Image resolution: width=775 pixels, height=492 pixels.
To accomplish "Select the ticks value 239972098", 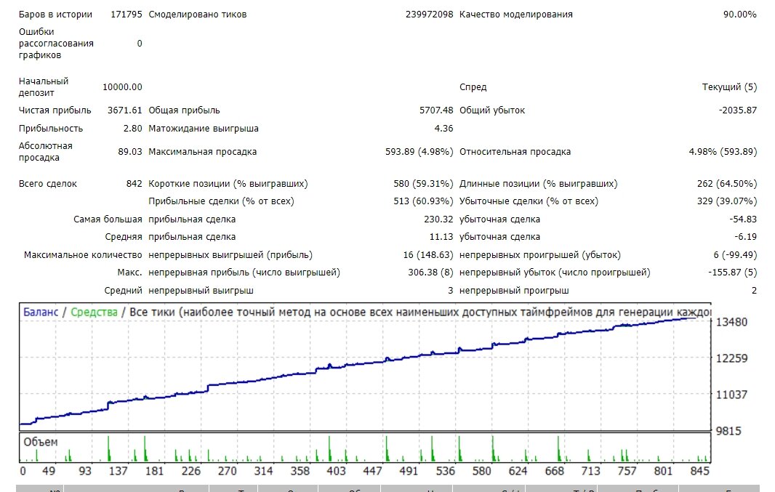I will click(429, 15).
